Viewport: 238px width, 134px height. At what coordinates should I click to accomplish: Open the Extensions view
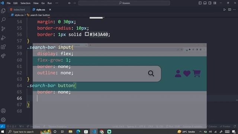(x=3, y=47)
